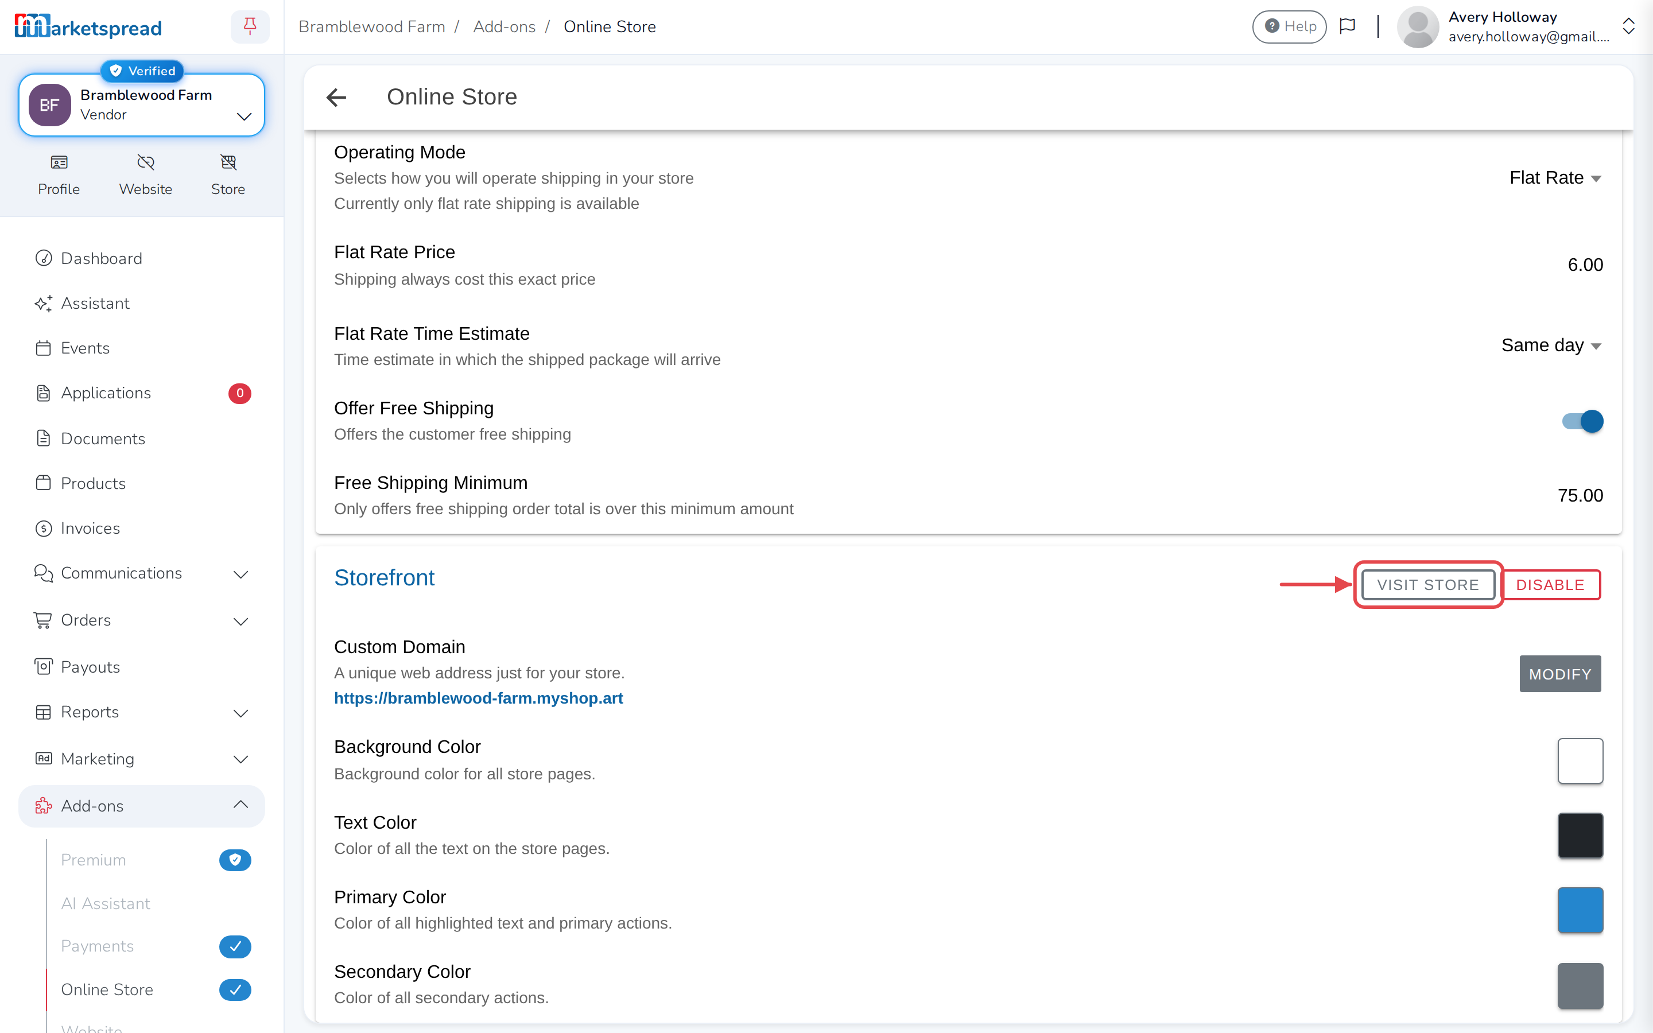Click MODIFY for Custom Domain
This screenshot has width=1653, height=1033.
click(x=1560, y=674)
